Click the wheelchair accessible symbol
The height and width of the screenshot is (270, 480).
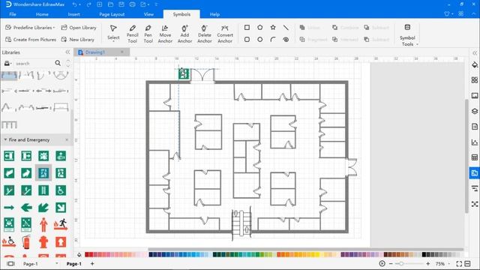click(61, 190)
